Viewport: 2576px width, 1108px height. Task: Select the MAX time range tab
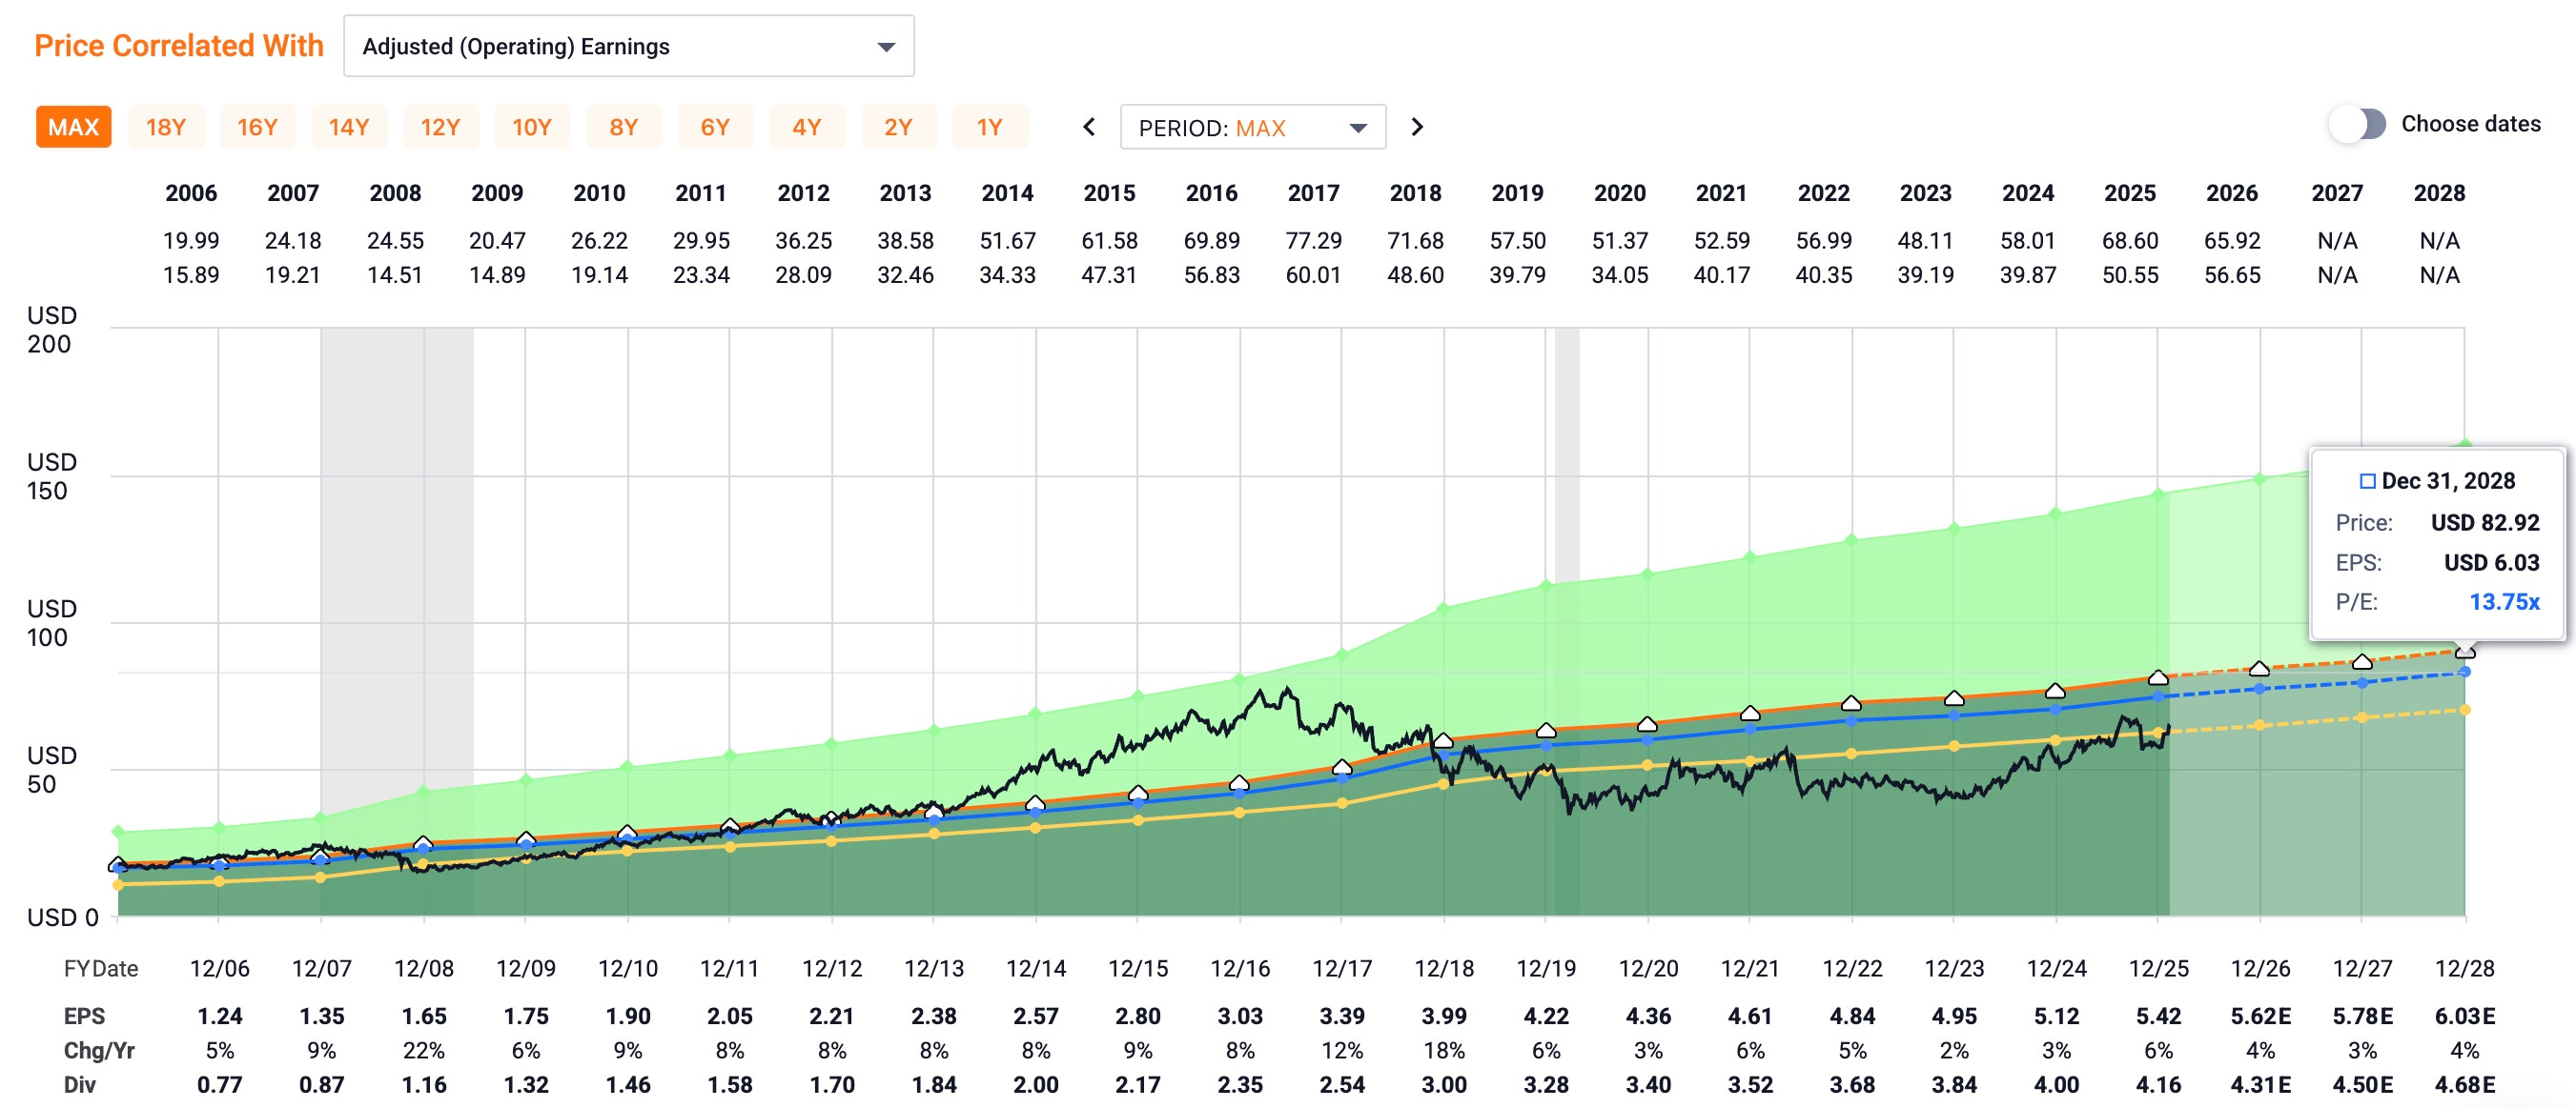click(73, 127)
